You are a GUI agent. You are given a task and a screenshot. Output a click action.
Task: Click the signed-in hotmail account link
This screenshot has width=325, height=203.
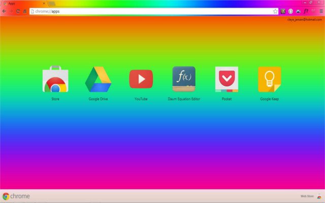305,19
